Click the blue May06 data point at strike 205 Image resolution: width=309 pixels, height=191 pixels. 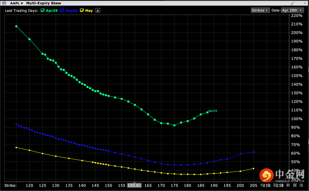click(x=254, y=152)
